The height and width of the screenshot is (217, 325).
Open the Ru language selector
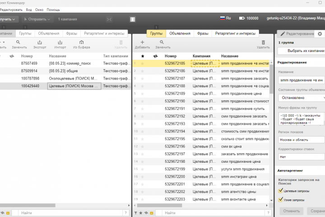point(226,18)
